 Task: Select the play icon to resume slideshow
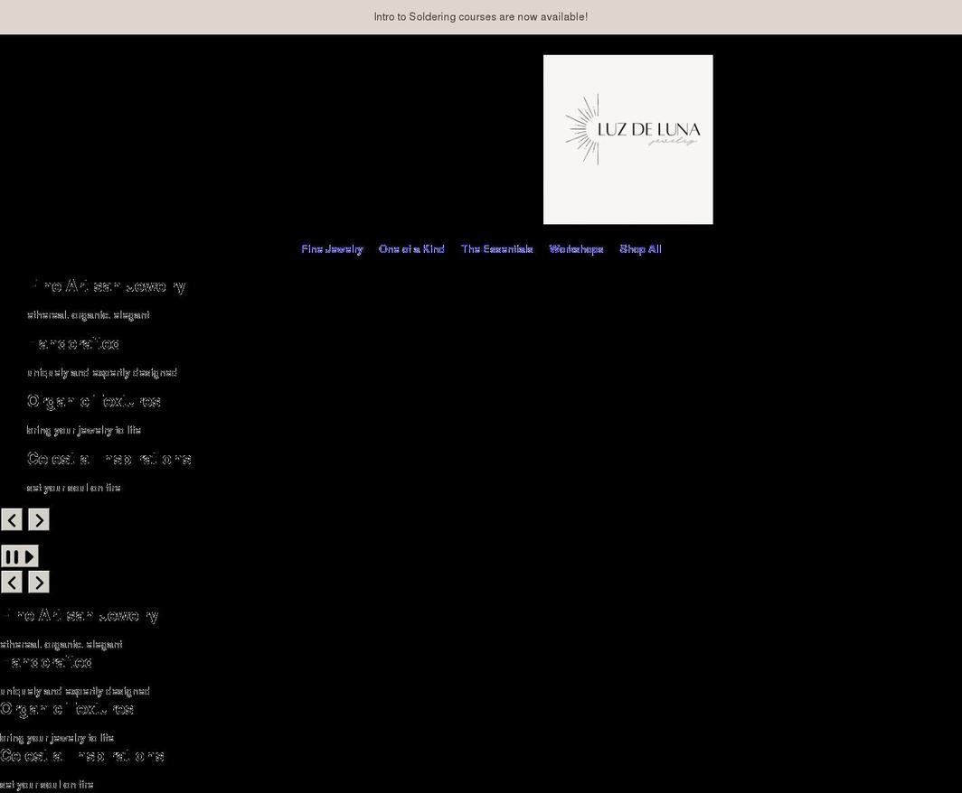tap(30, 555)
